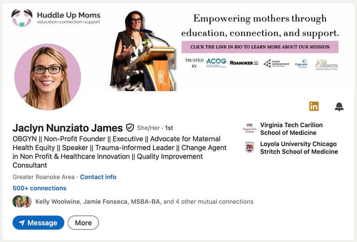Screen dimensions: 357x242
Task: Open Contact info link
Action: click(98, 177)
